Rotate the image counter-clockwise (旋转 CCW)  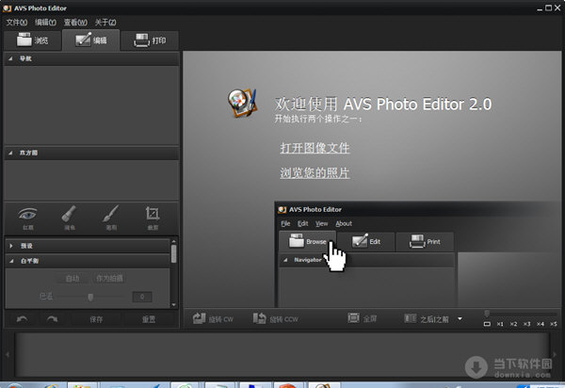click(x=276, y=319)
